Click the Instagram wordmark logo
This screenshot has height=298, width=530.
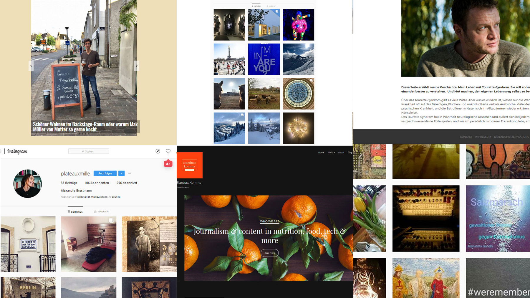point(17,151)
